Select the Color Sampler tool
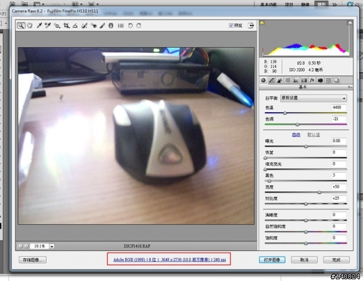This screenshot has height=281, width=363. point(48,25)
